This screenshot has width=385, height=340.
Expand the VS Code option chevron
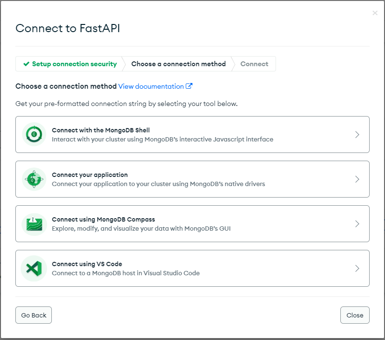357,269
